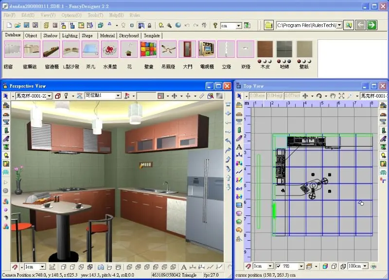Select the text A tool in Top View
The height and width of the screenshot is (280, 389).
pyautogui.click(x=239, y=147)
